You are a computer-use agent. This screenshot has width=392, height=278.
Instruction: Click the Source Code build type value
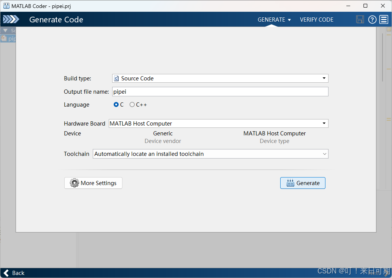(x=137, y=79)
